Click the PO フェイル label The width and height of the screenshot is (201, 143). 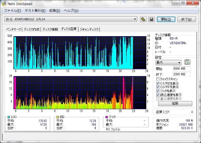coord(113,129)
